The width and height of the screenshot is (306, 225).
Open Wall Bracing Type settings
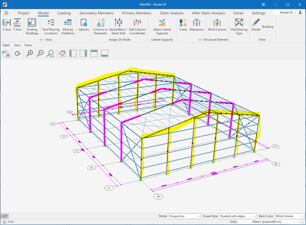point(239,26)
